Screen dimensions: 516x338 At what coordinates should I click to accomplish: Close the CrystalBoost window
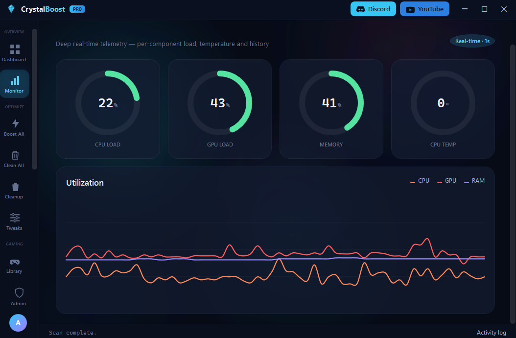pos(504,9)
